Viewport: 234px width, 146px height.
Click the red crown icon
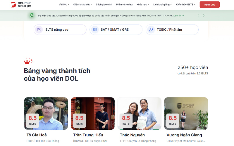28,61
